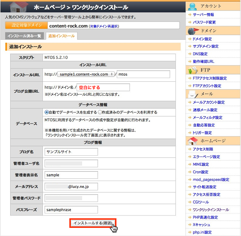Open メールアカウント設定 link
This screenshot has height=236, width=241.
tap(209, 102)
